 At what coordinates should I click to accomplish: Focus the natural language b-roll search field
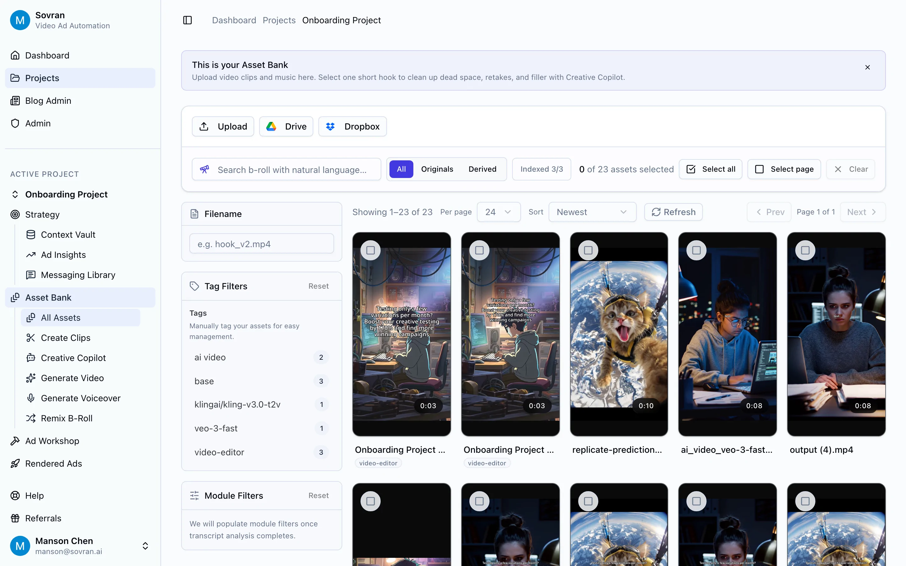point(286,169)
